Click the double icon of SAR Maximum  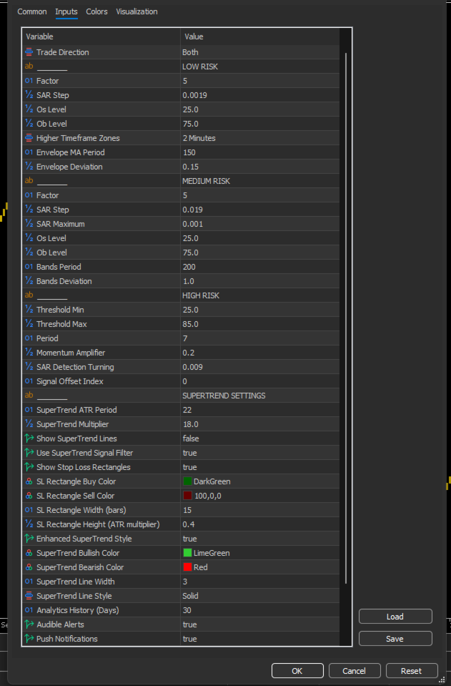point(29,224)
